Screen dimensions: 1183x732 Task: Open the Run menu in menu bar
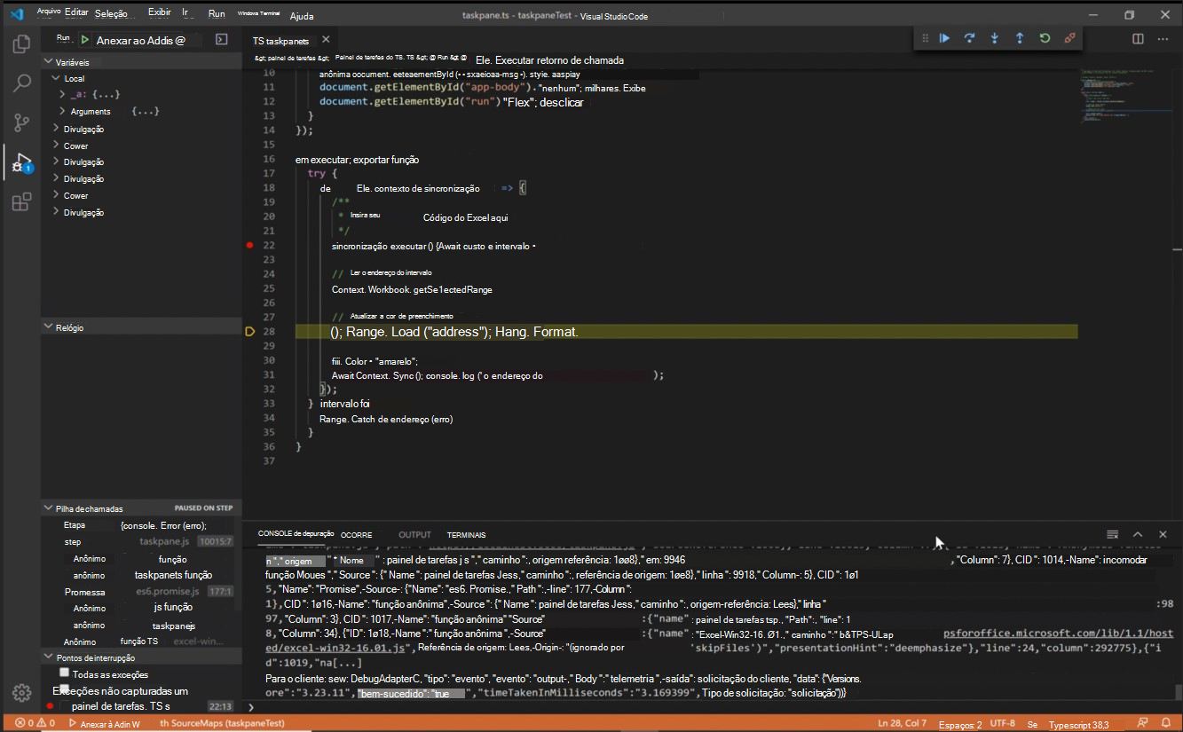216,14
